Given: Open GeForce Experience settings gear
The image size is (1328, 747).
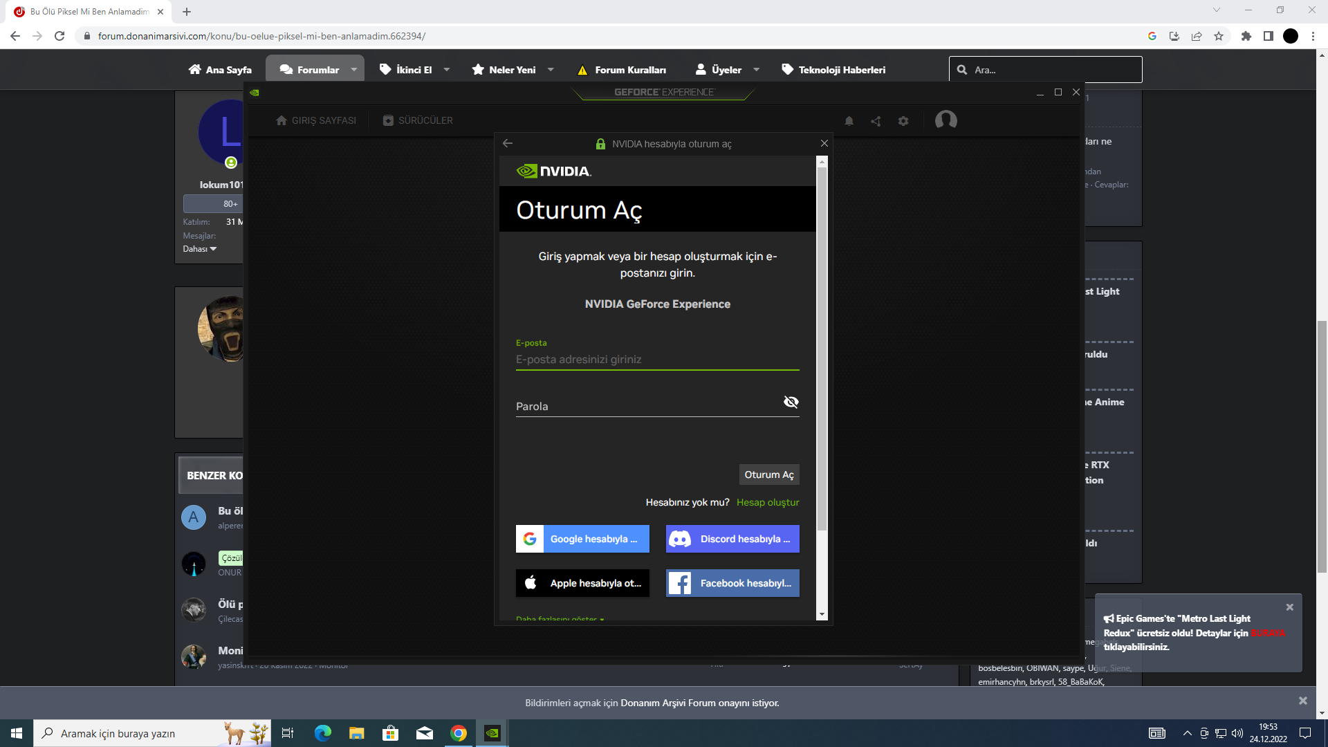Looking at the screenshot, I should 903,121.
